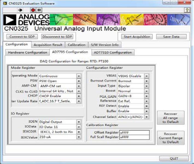Screen dimensions: 194x164
Task: Click the 'Digital Output' value field
Action: (58, 122)
